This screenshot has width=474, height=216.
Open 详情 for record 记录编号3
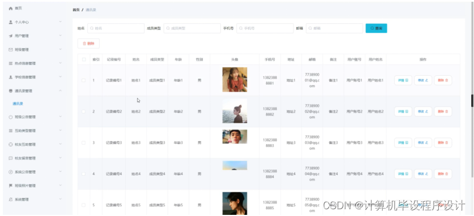pos(403,142)
